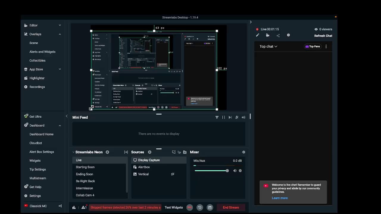This screenshot has height=214, width=381.
Task: Skip the current alert in Mini Feed
Action: (230, 117)
